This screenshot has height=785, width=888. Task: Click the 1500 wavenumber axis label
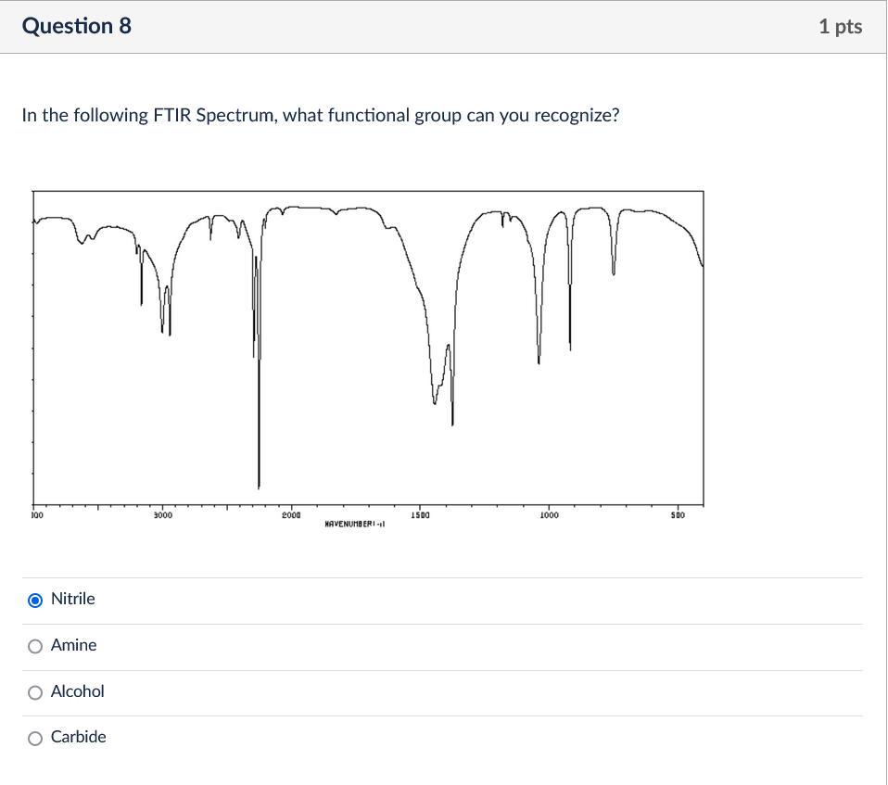(x=420, y=516)
